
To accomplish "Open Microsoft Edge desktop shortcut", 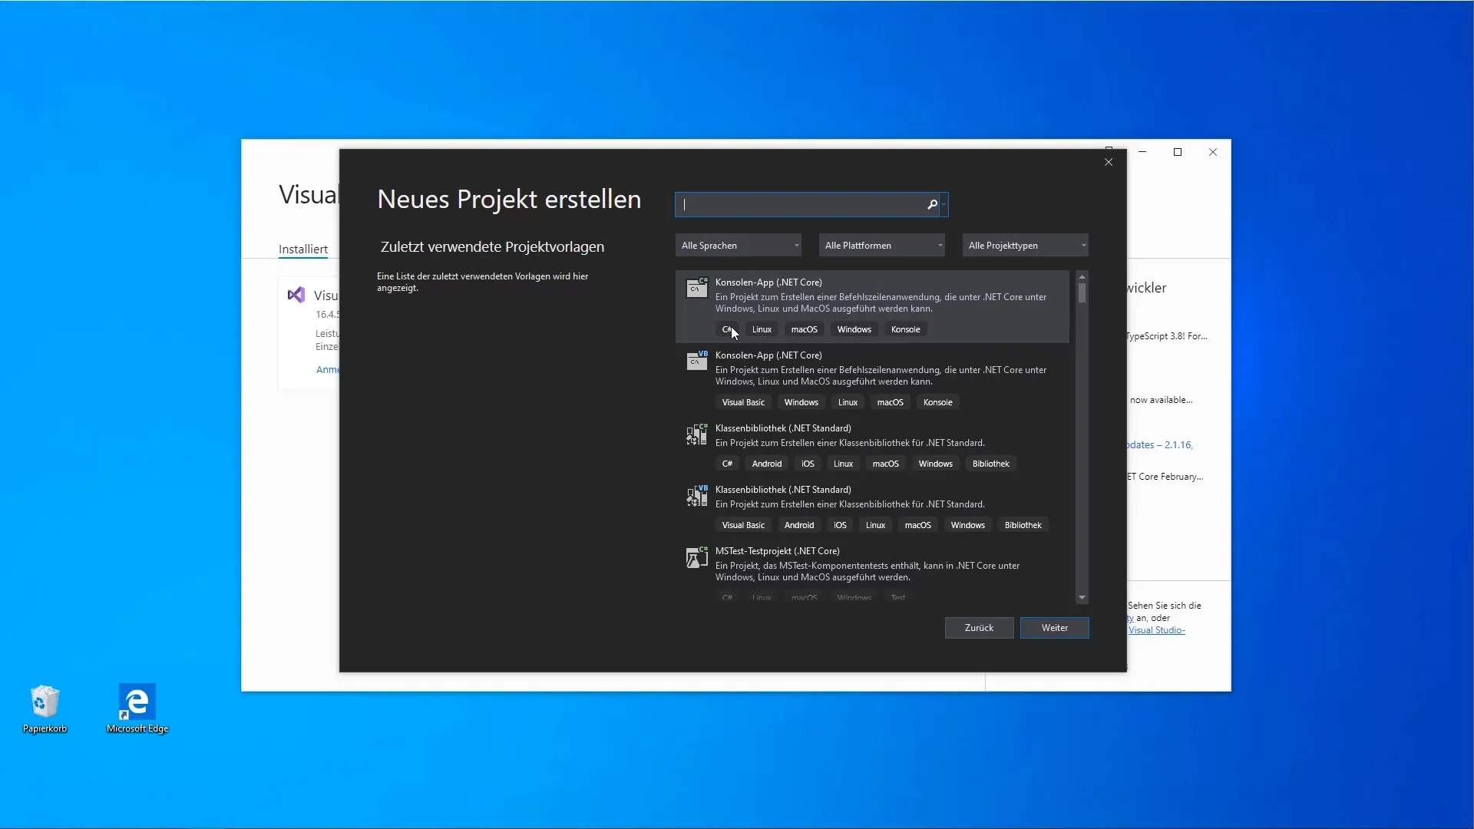I will [x=137, y=708].
